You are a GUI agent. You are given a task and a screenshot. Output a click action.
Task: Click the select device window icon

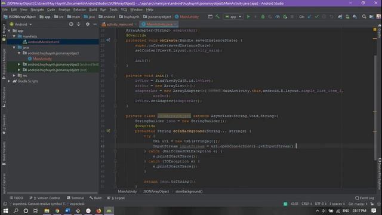(210, 17)
